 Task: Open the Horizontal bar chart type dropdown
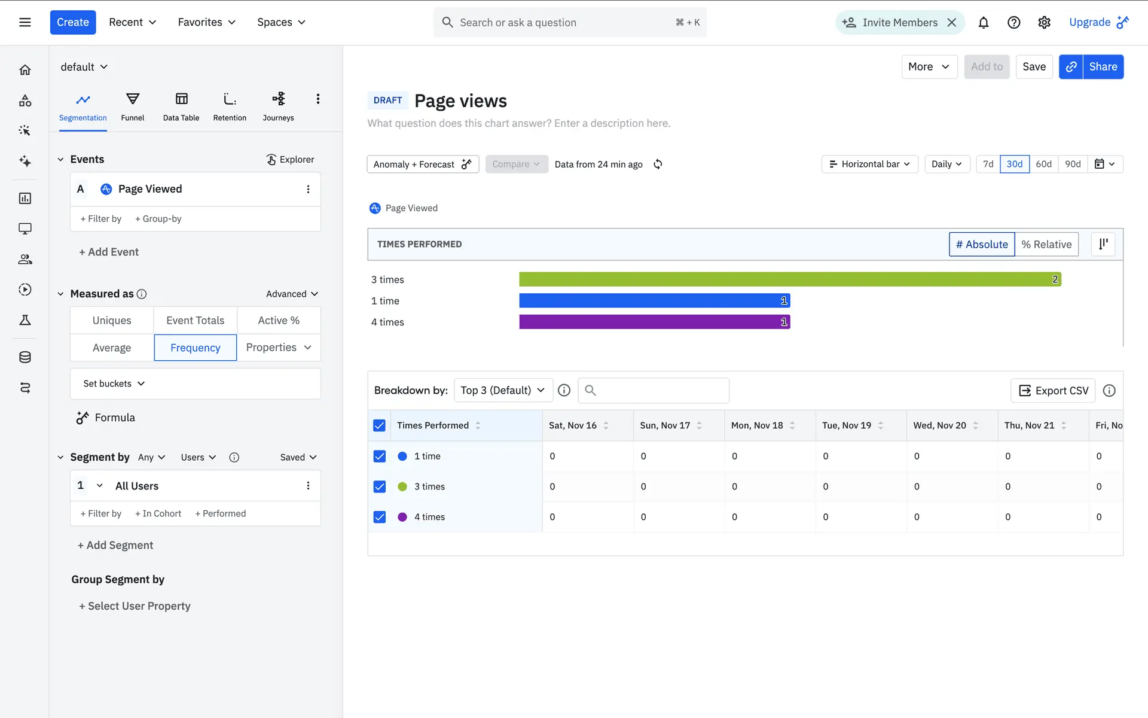(x=869, y=164)
